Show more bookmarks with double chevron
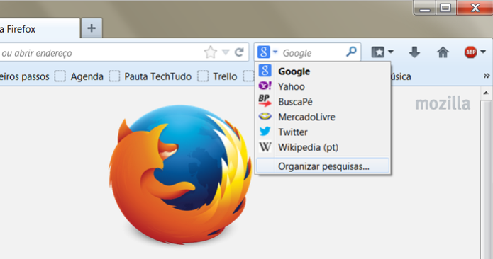This screenshot has width=493, height=259. (x=487, y=76)
